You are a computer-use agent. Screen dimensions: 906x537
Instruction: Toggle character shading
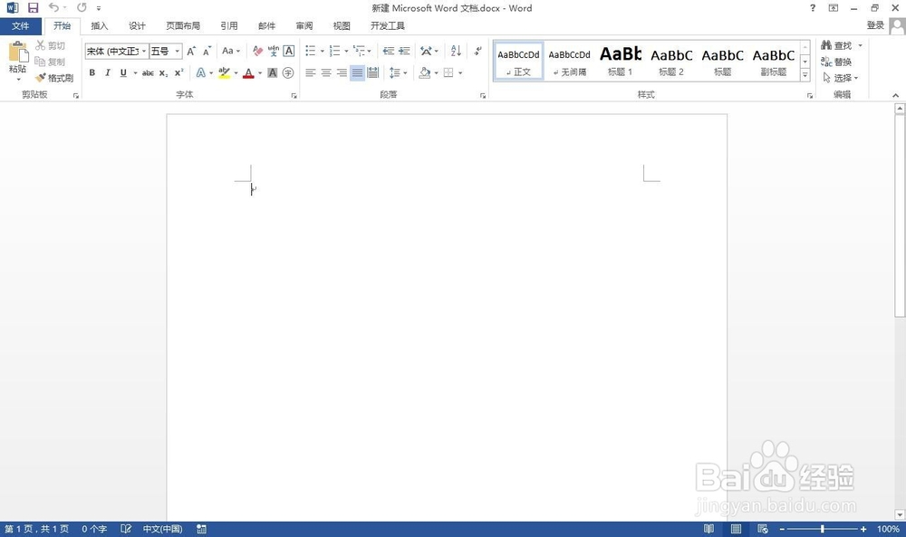(x=272, y=72)
